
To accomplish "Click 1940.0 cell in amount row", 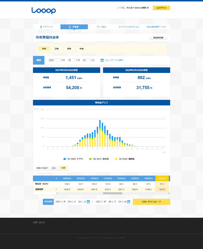I will (x=162, y=190).
